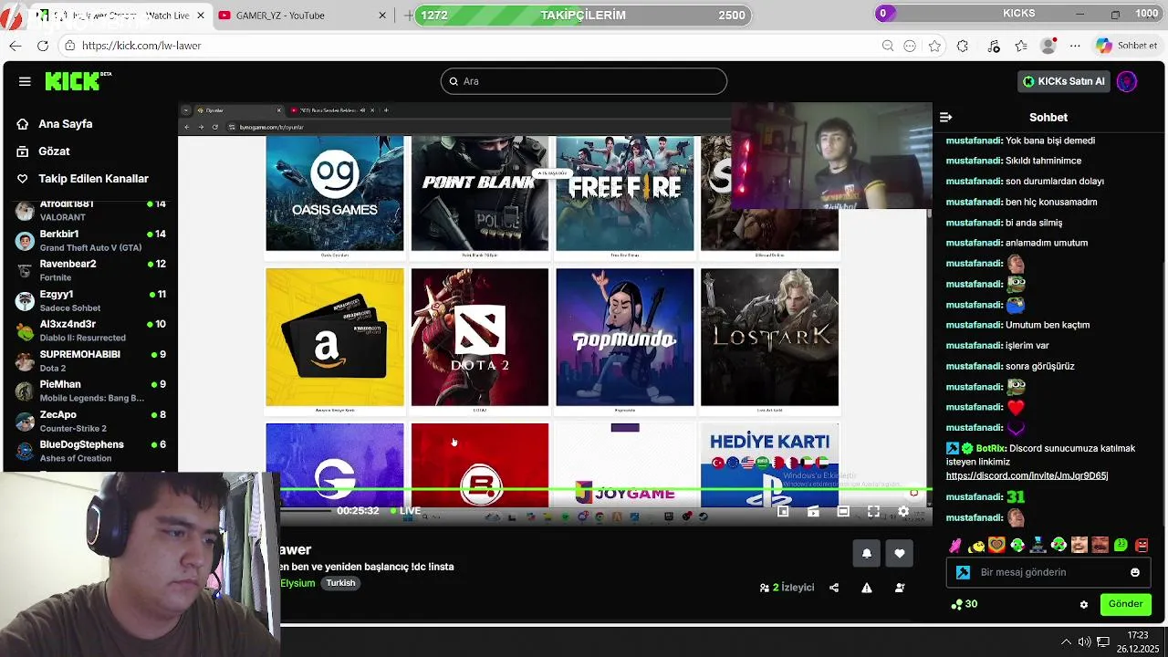Image resolution: width=1168 pixels, height=657 pixels.
Task: Click the Amazon gift card thumbnail
Action: coord(335,337)
